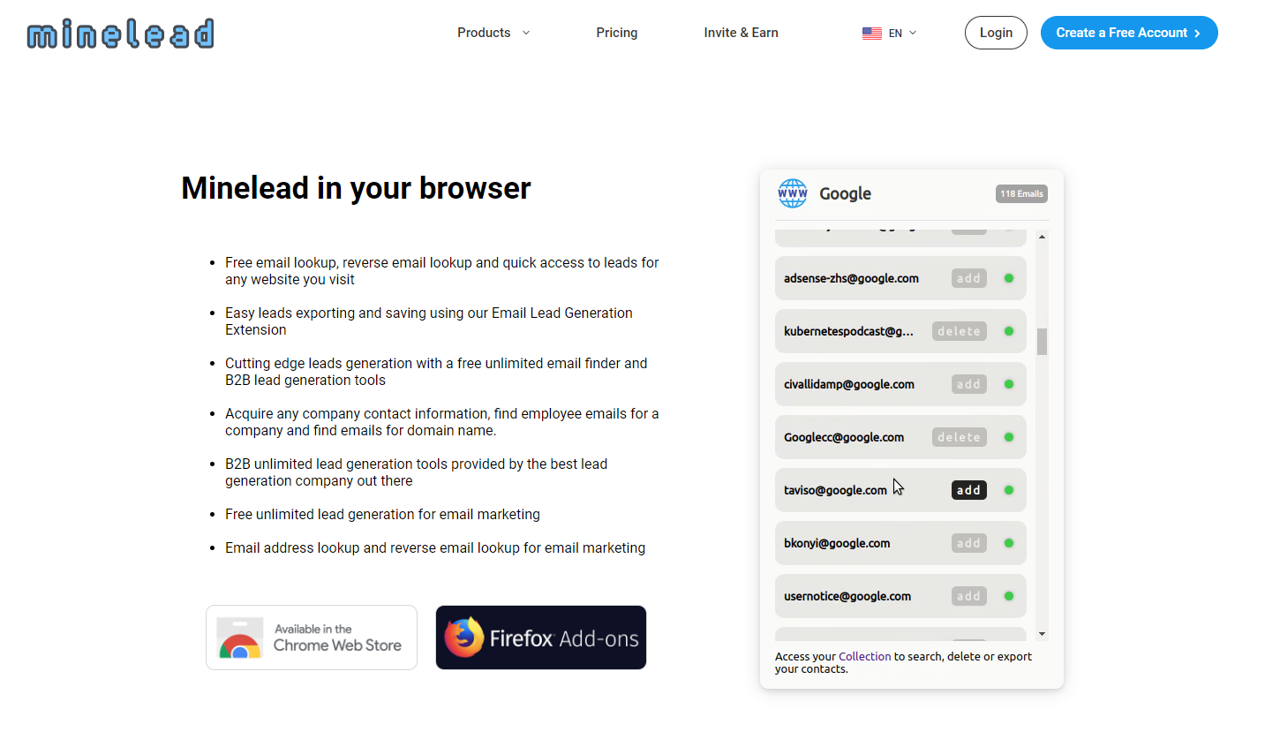Viewport: 1265px width, 732px height.
Task: Open the EN language selector
Action: (890, 34)
